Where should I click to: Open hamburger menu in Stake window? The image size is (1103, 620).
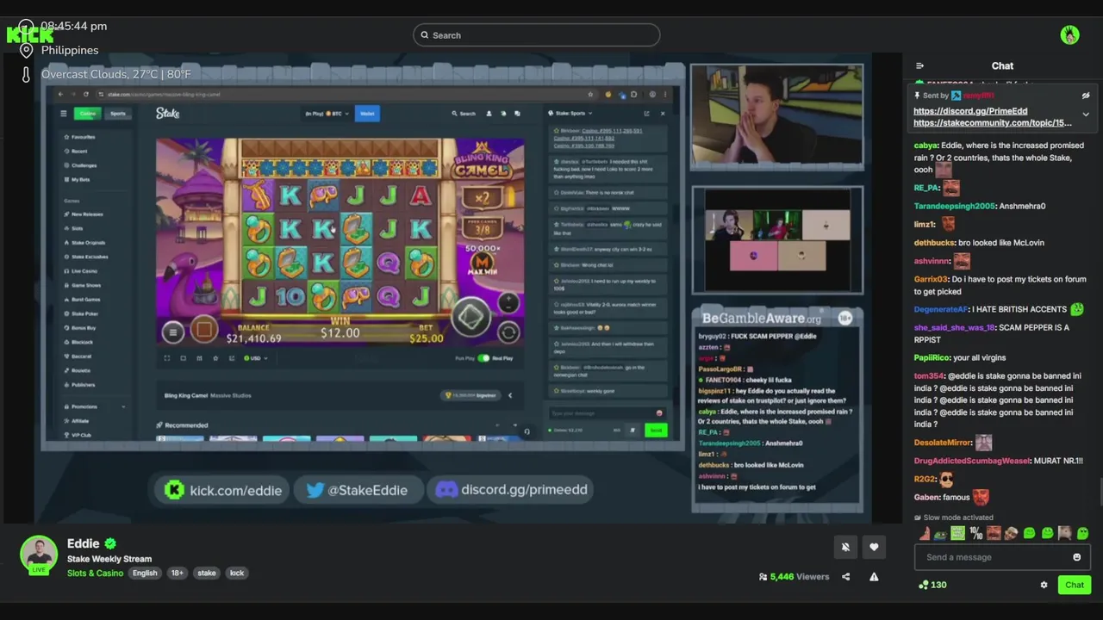pos(63,114)
